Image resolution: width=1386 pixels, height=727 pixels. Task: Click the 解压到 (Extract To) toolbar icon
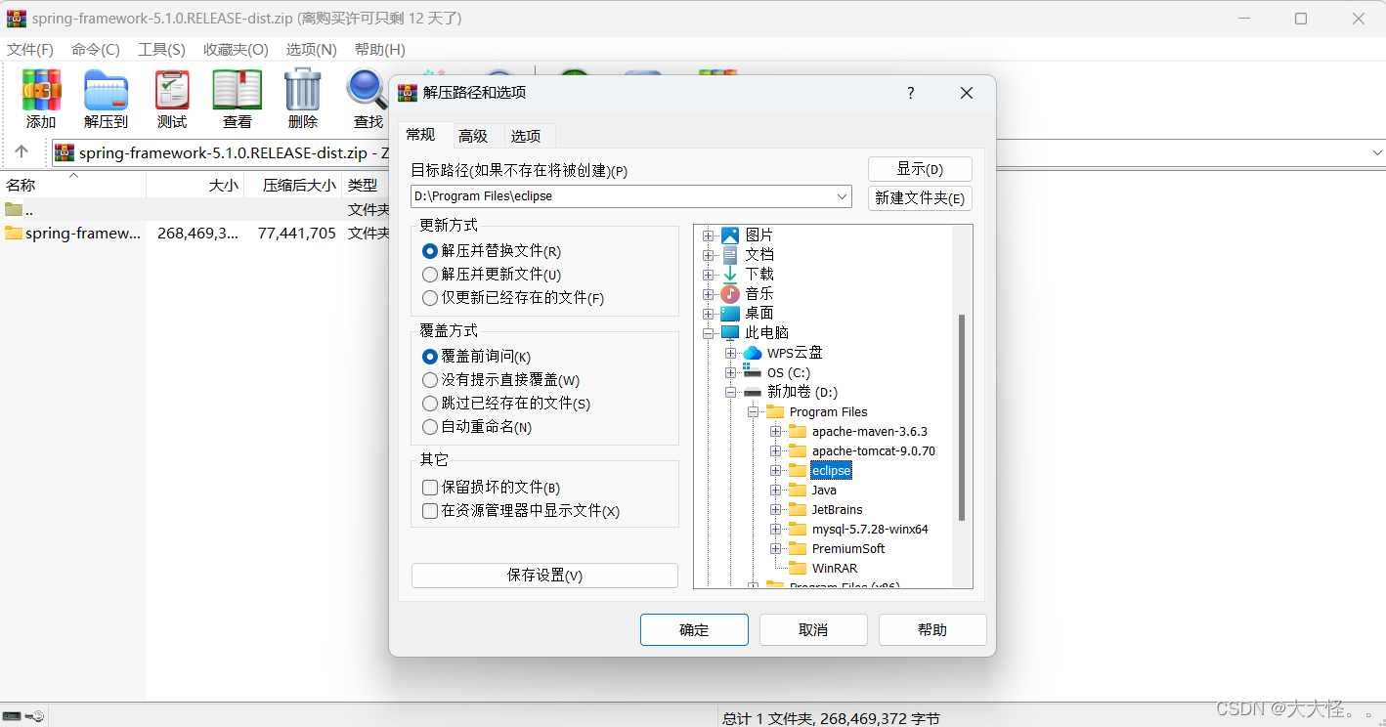tap(106, 90)
